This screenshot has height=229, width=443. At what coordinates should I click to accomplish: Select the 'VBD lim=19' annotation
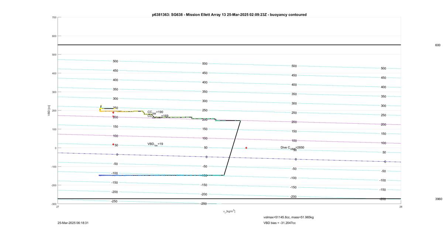[x=155, y=144]
